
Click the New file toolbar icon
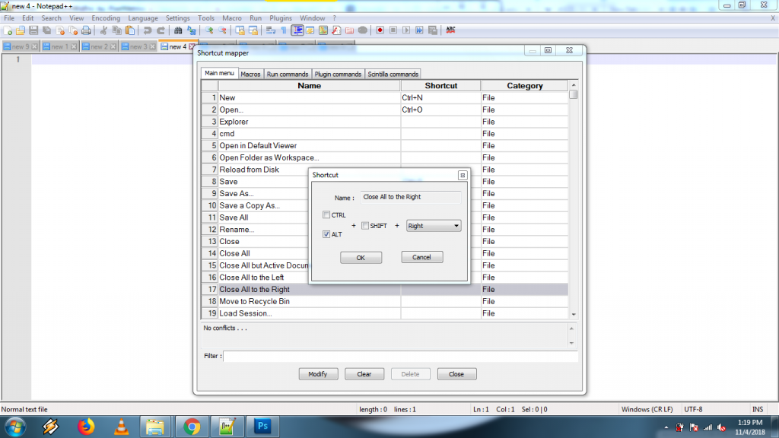point(8,30)
